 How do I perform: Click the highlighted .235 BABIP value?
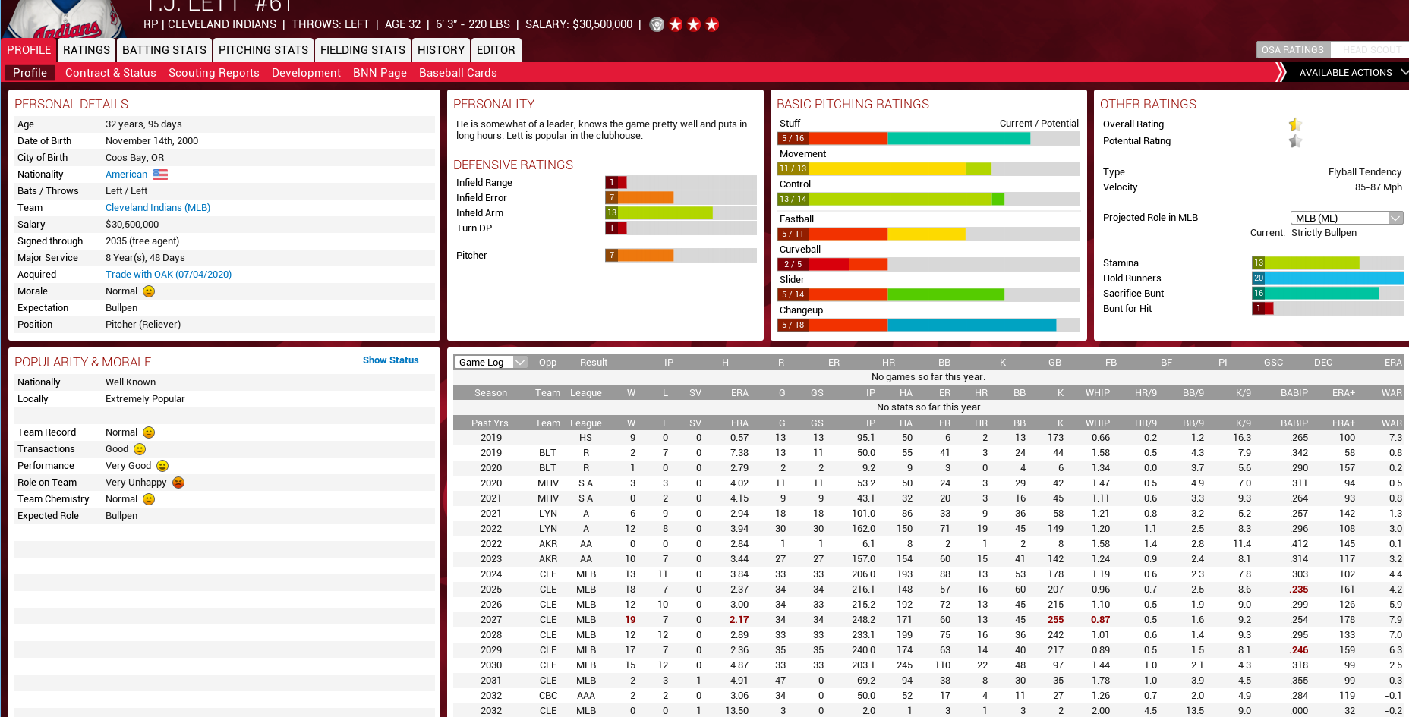tap(1299, 590)
